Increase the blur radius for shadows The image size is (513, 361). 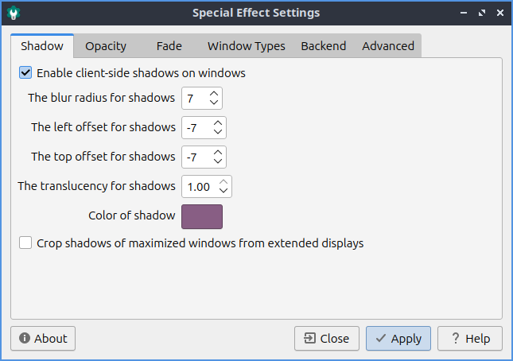[214, 94]
